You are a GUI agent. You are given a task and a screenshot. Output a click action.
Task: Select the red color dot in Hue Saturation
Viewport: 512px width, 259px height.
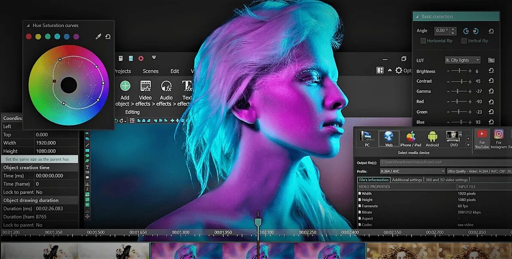coord(29,36)
